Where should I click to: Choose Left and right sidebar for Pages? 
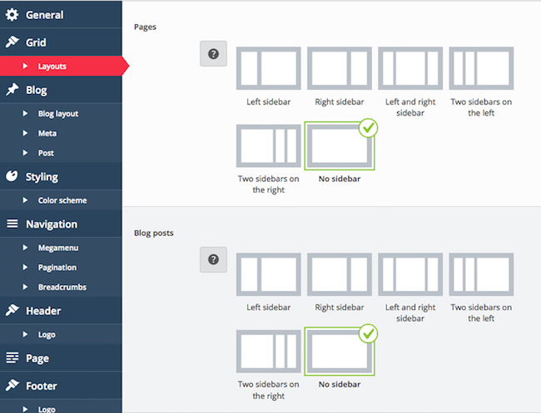click(x=410, y=68)
